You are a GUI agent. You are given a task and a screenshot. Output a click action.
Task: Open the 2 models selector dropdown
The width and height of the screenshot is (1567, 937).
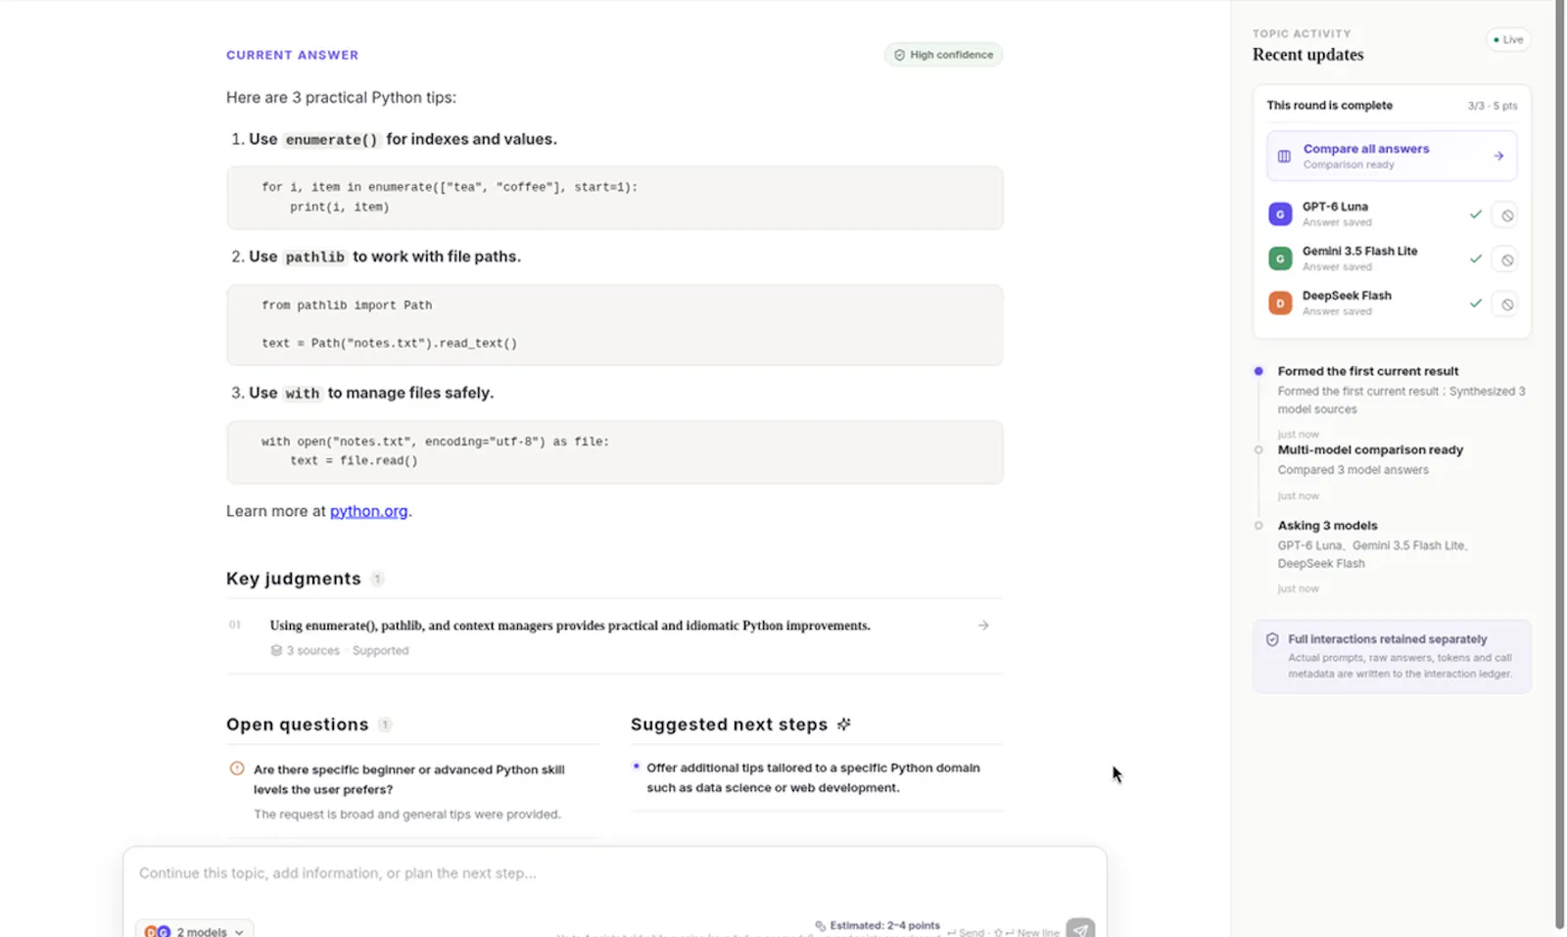[195, 930]
